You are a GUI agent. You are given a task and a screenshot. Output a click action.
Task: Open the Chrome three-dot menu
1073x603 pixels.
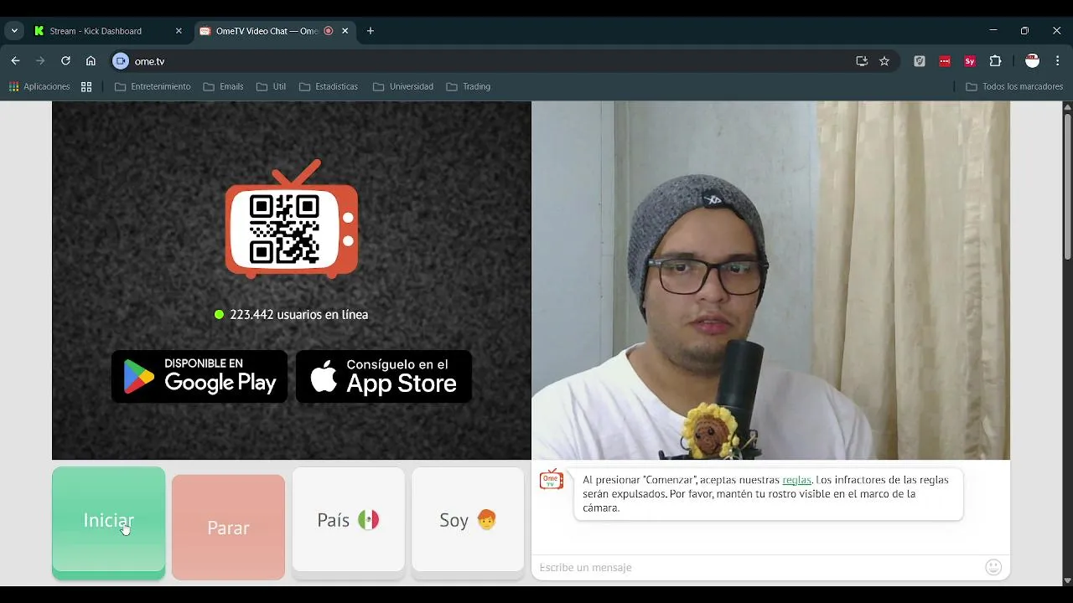(x=1058, y=61)
